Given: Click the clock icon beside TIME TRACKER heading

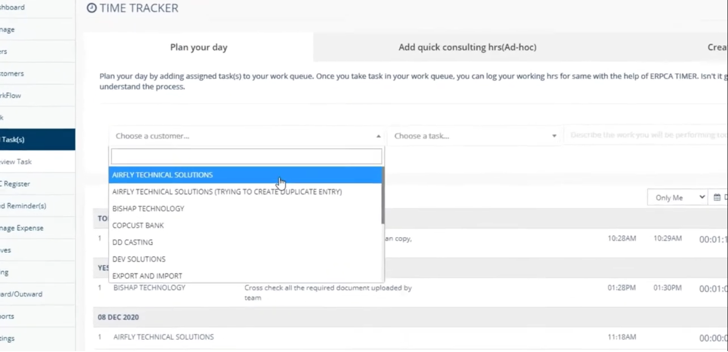Looking at the screenshot, I should (92, 8).
